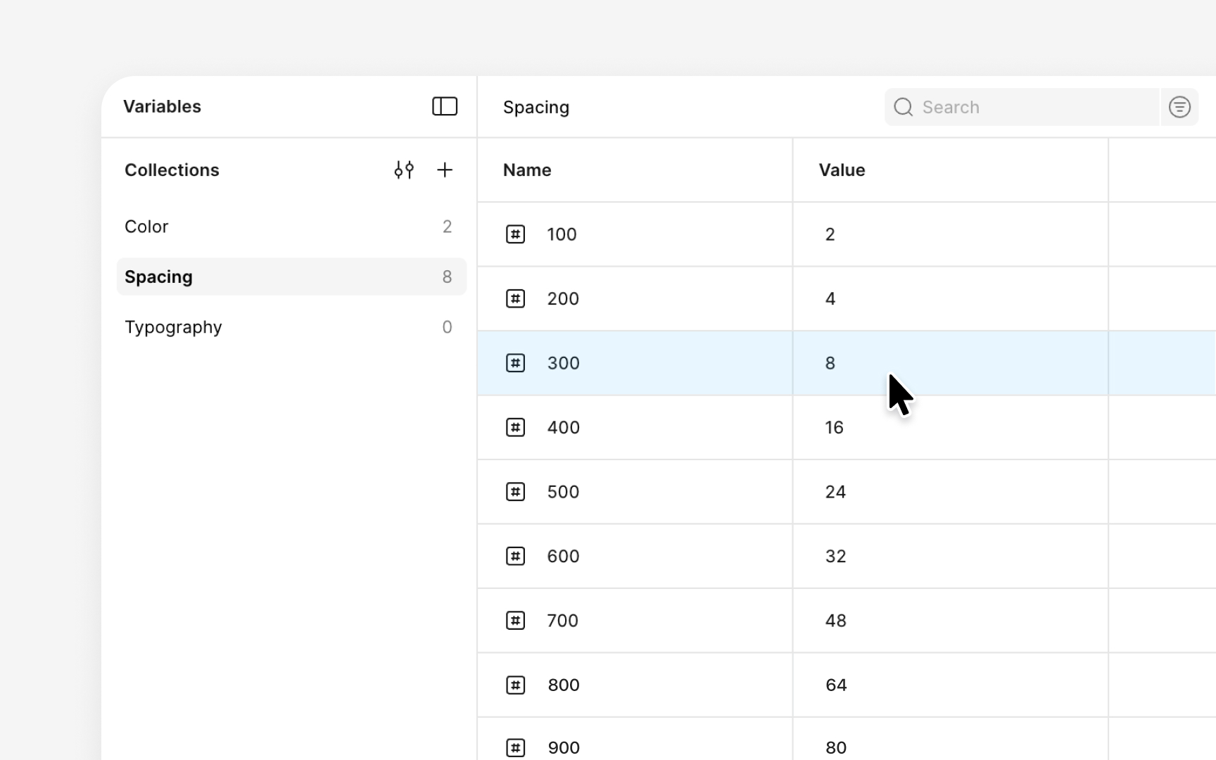The image size is (1216, 760).
Task: Open the filter icon beside Search
Action: [1179, 107]
